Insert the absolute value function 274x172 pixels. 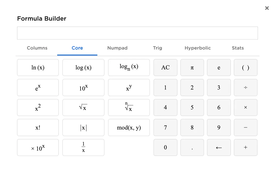click(x=83, y=127)
